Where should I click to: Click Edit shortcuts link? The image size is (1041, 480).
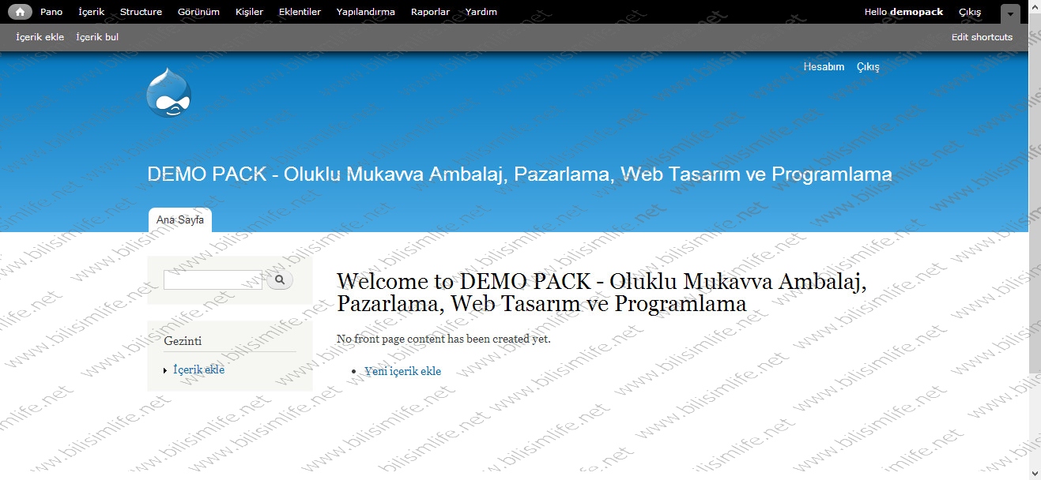(x=982, y=37)
